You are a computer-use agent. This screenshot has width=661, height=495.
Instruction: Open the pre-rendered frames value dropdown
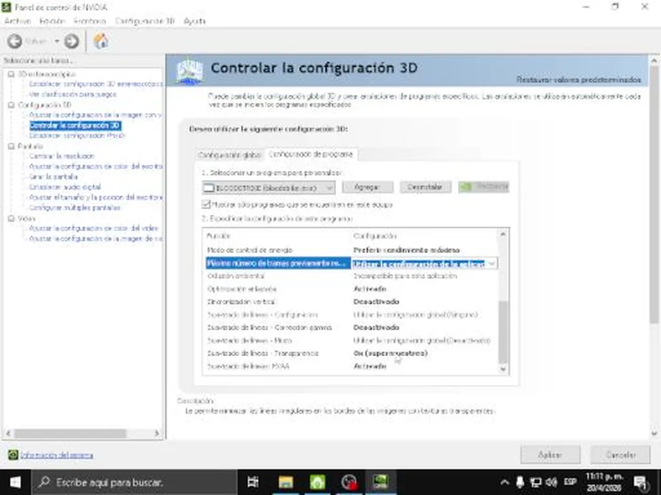click(492, 263)
